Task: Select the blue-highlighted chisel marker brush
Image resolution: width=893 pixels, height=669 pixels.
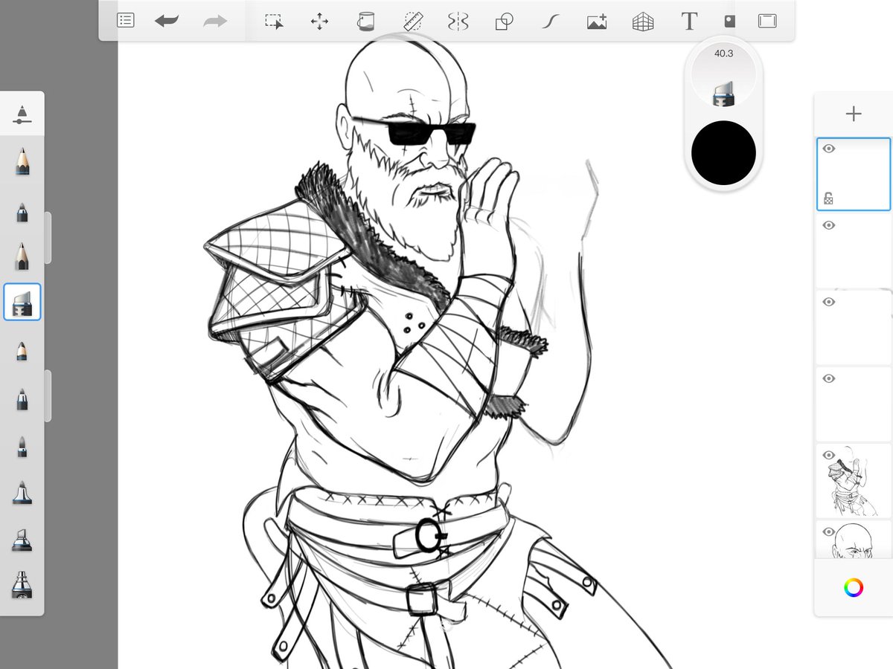Action: tap(22, 303)
